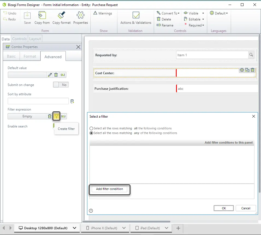Open Filter expression editor icon
The image size is (261, 235).
coord(63,116)
